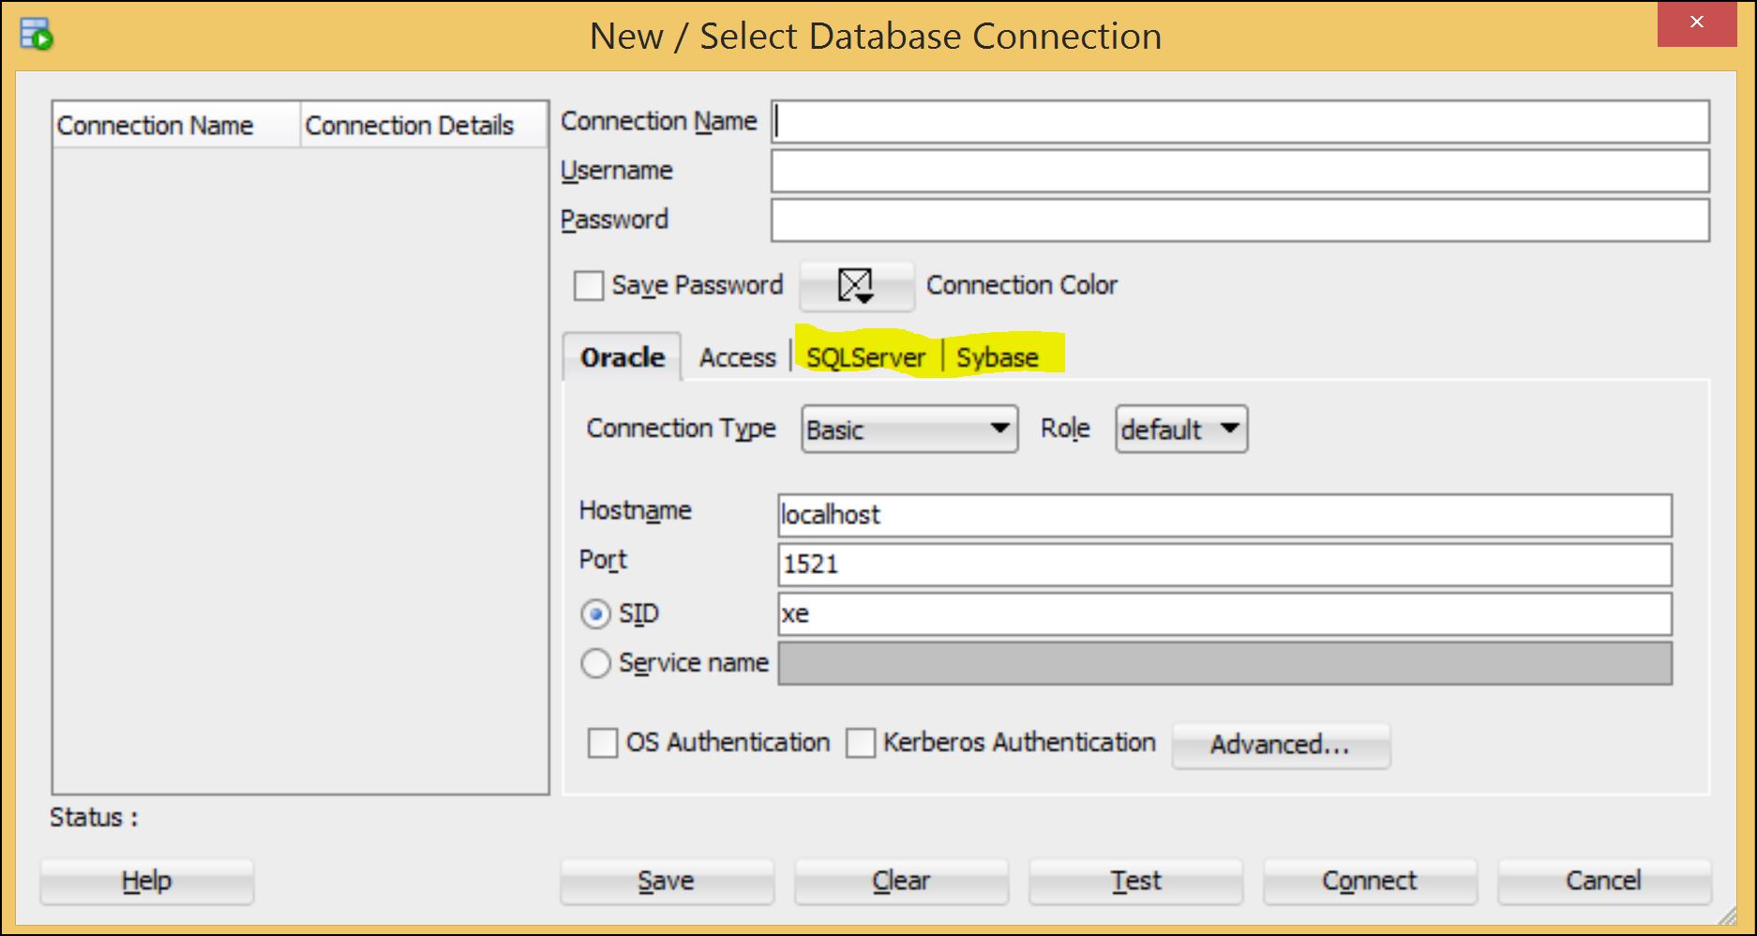Switch to the Sybase tab
Screen dimensions: 1757x936
pyautogui.click(x=996, y=356)
